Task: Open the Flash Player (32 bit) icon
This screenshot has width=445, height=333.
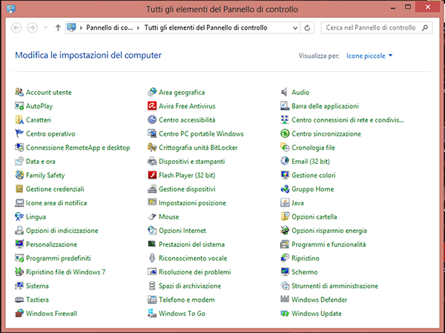Action: click(x=152, y=175)
